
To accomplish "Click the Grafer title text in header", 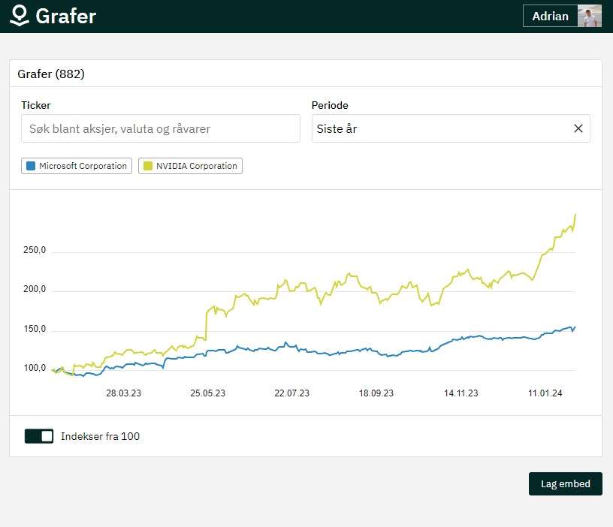I will (66, 16).
